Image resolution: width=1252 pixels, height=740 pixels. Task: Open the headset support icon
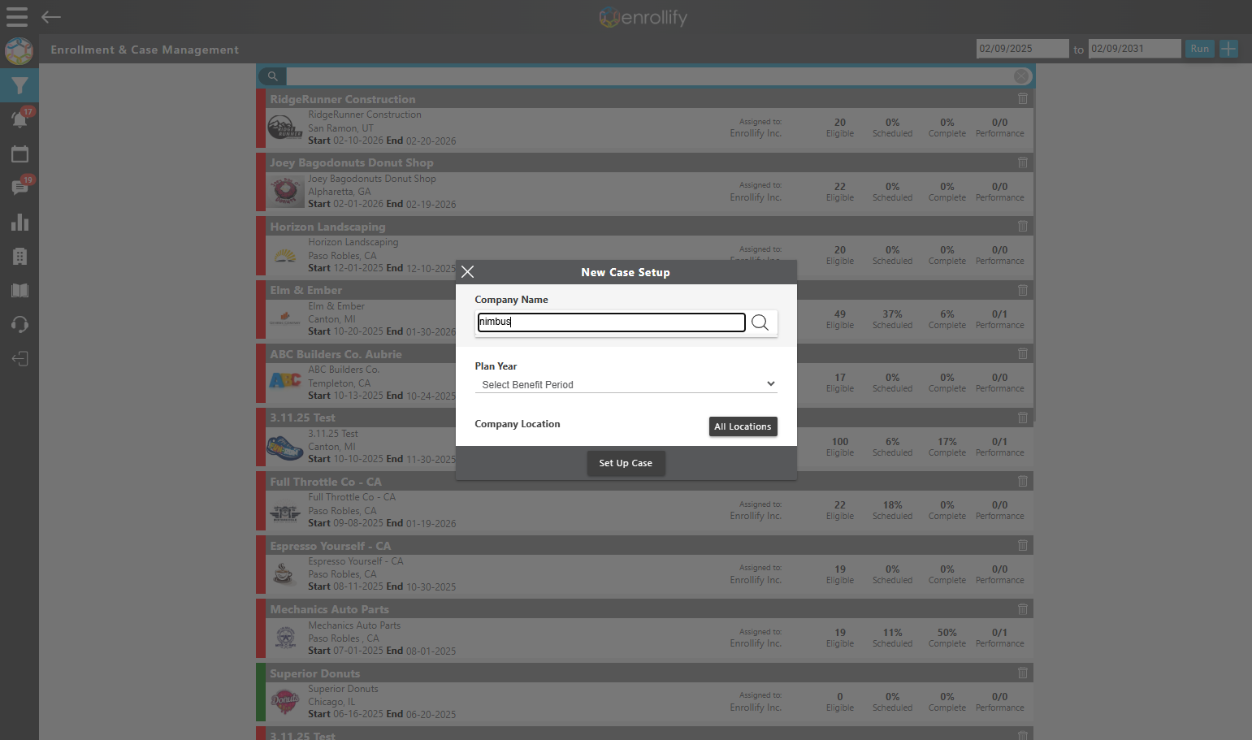[19, 324]
